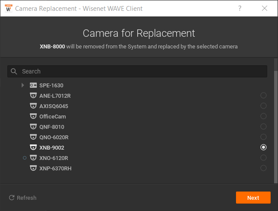
Task: Click the QNF-8010 camera icon
Action: pyautogui.click(x=33, y=127)
